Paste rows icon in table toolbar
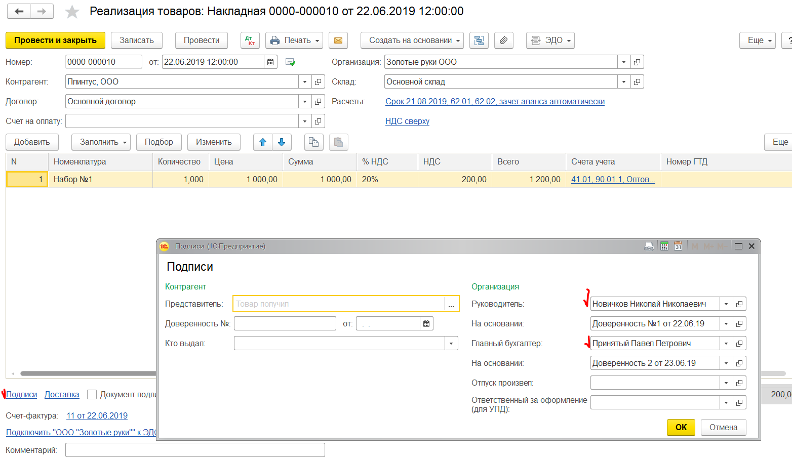The height and width of the screenshot is (460, 792). [339, 142]
